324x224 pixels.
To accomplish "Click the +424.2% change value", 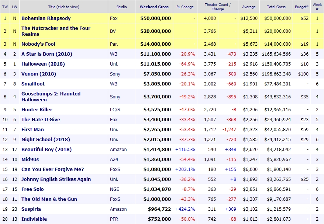I will (x=185, y=209).
